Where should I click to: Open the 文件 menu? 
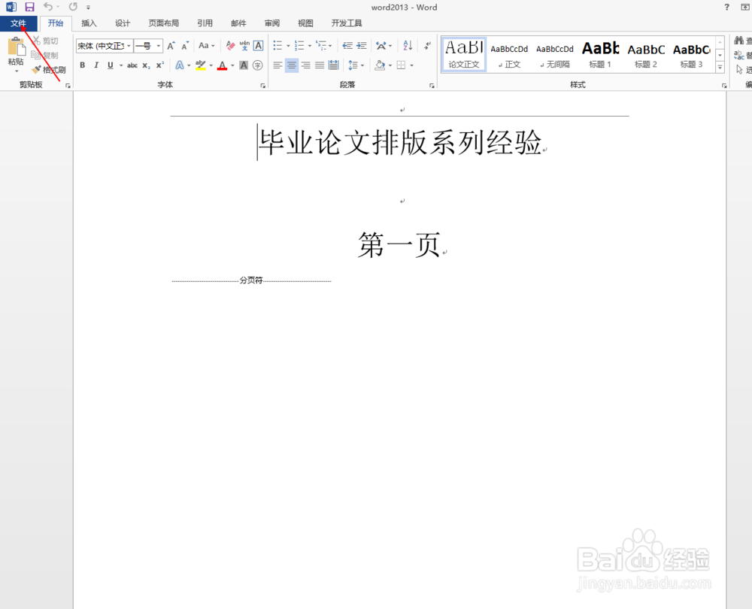[x=19, y=23]
